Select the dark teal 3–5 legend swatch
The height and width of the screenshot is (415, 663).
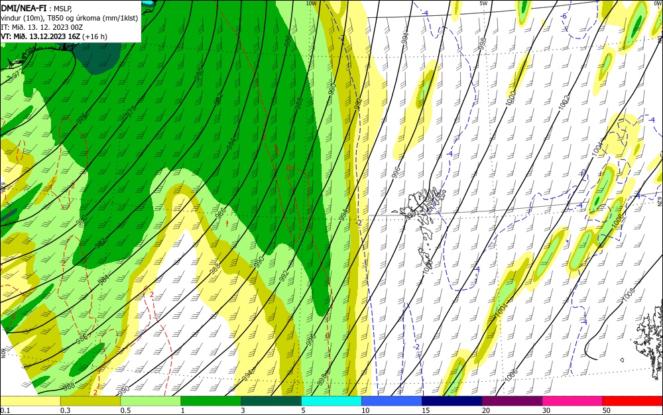click(x=271, y=401)
